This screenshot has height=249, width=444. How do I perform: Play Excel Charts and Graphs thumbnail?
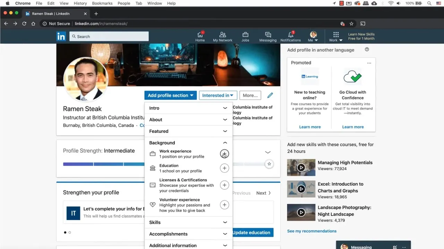(301, 189)
